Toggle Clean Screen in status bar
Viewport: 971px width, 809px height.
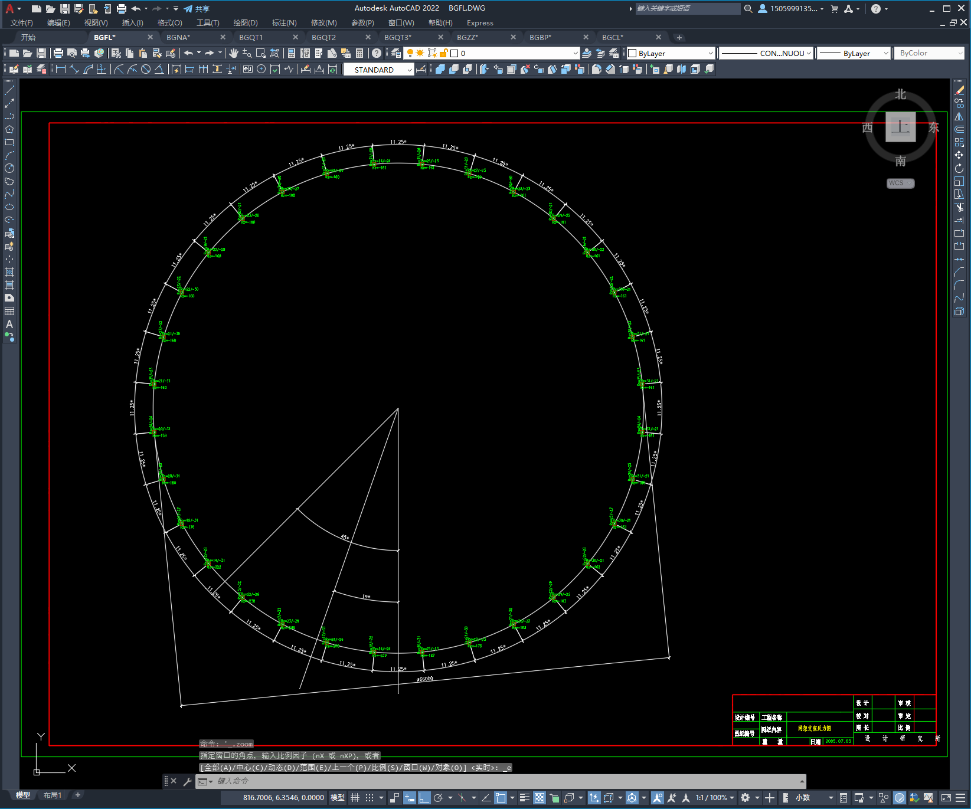pos(946,798)
